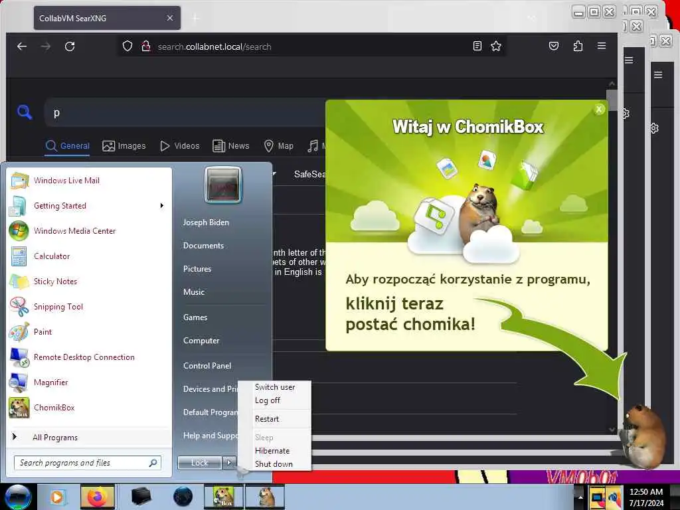Show hidden system tray icons
The width and height of the screenshot is (680, 510).
tap(580, 497)
